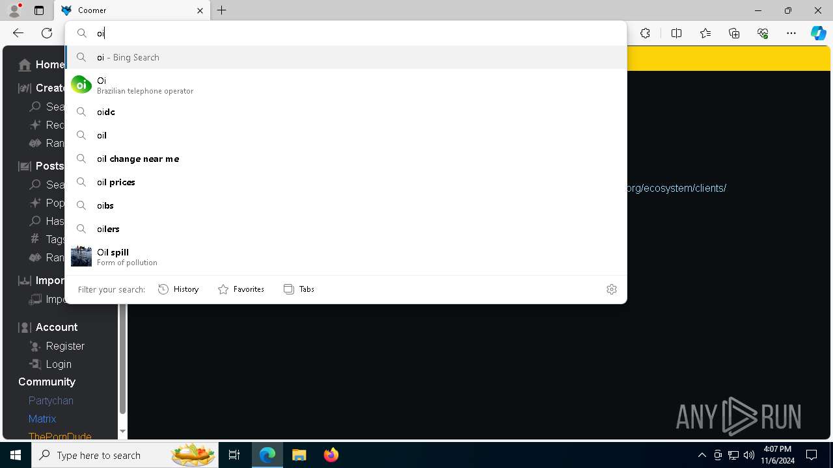Click the Posts section header
833x468 pixels.
(42, 166)
